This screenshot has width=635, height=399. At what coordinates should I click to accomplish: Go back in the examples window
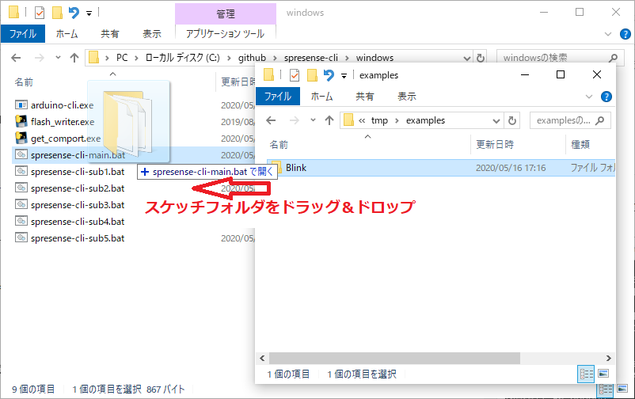click(x=271, y=120)
